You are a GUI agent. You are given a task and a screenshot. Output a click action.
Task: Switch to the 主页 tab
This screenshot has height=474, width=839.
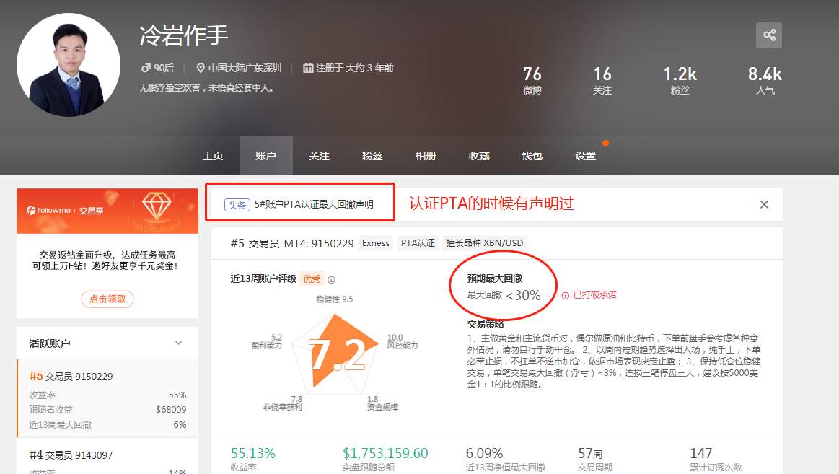click(x=213, y=156)
